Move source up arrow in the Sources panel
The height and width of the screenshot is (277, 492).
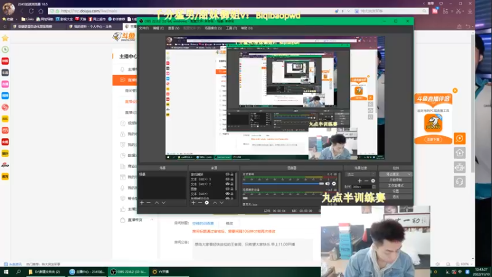tap(215, 203)
